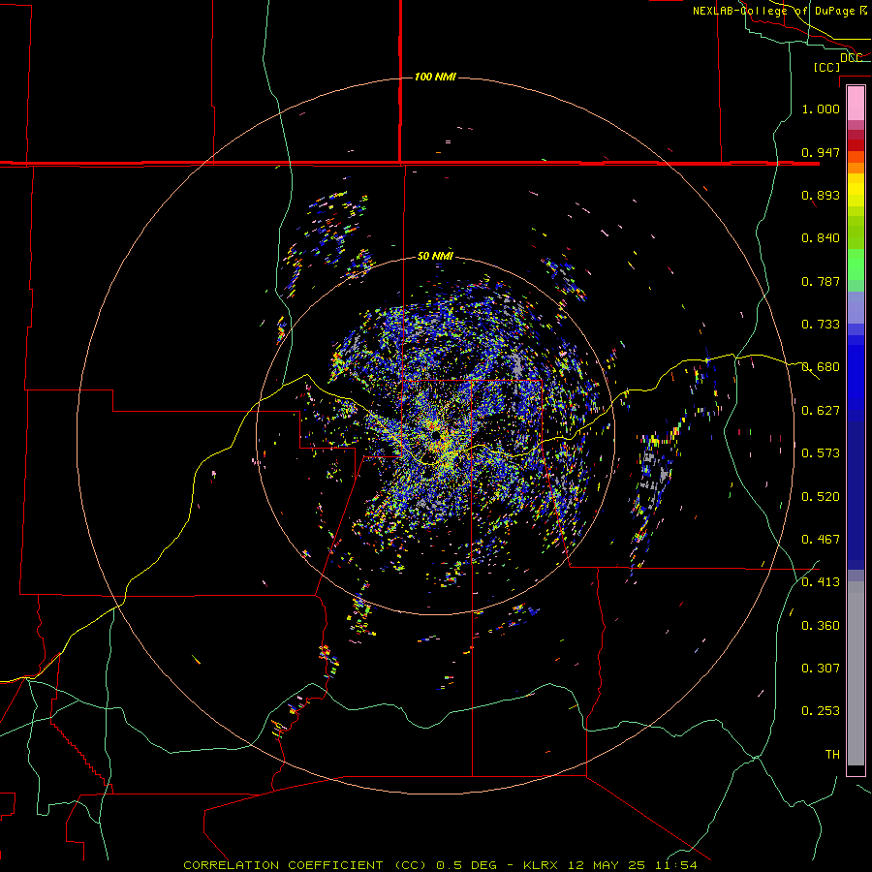Screen dimensions: 872x872
Task: Click the 1.000 color scale value
Action: [821, 109]
